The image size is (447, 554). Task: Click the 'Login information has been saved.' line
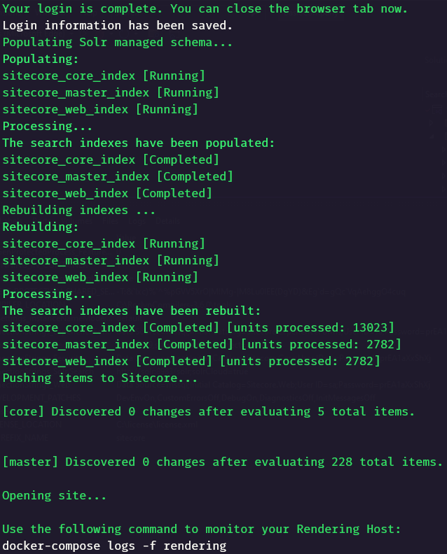[118, 25]
